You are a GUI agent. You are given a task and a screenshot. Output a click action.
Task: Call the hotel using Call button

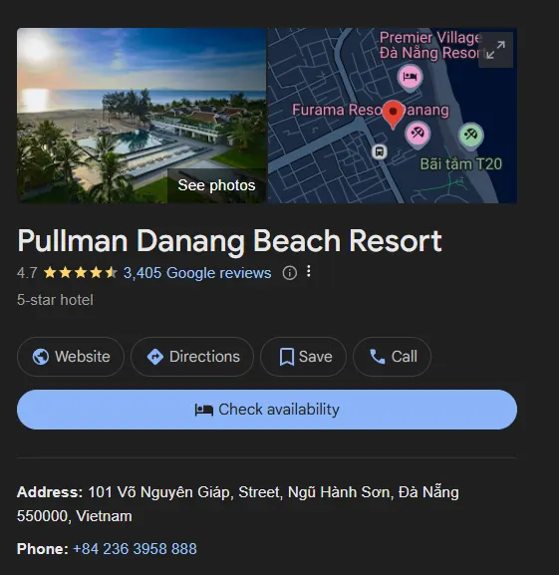coord(392,357)
